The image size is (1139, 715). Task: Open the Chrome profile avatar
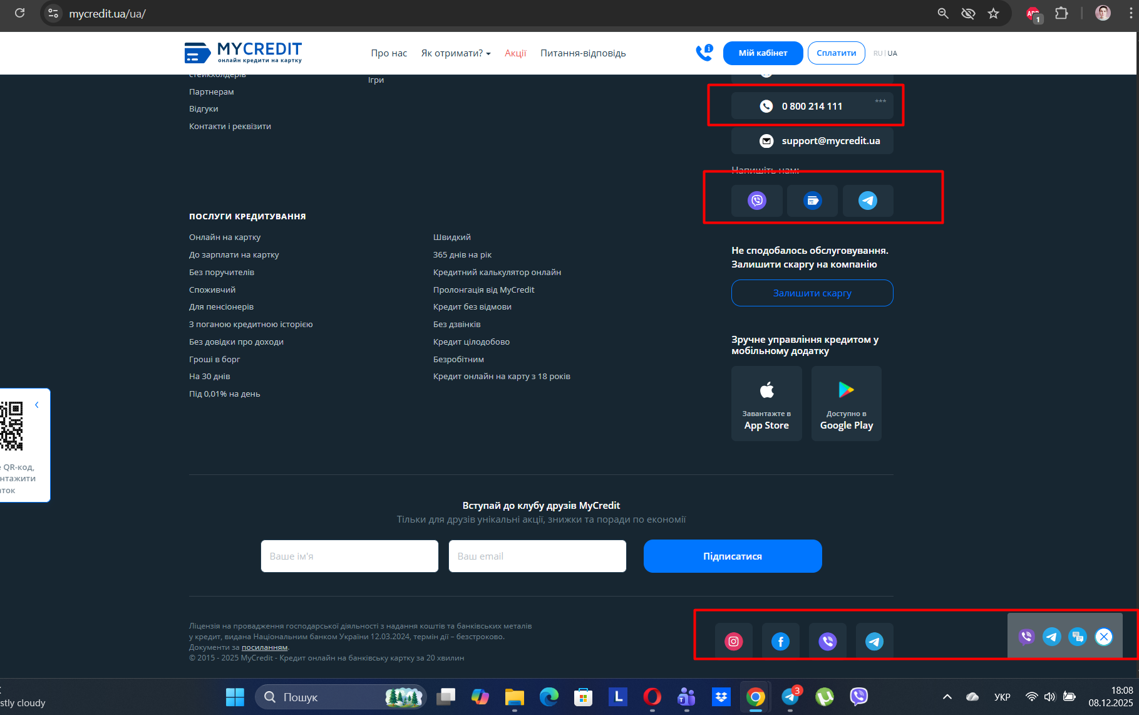(1103, 13)
